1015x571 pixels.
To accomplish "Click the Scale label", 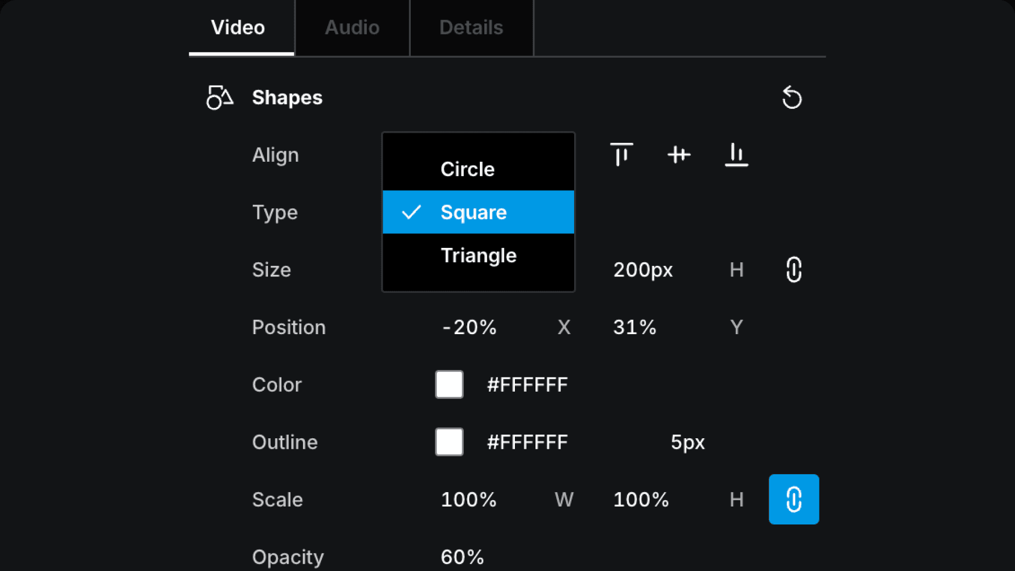I will 278,500.
